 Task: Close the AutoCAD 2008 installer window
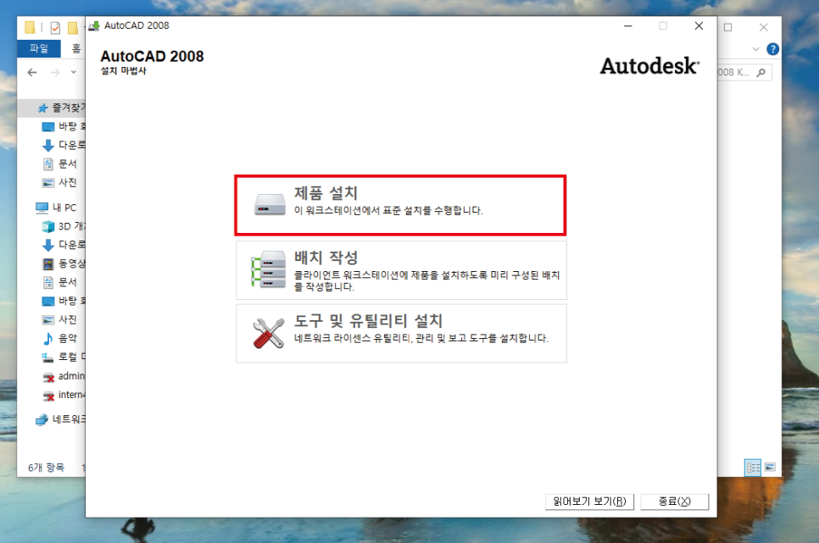pyautogui.click(x=699, y=25)
